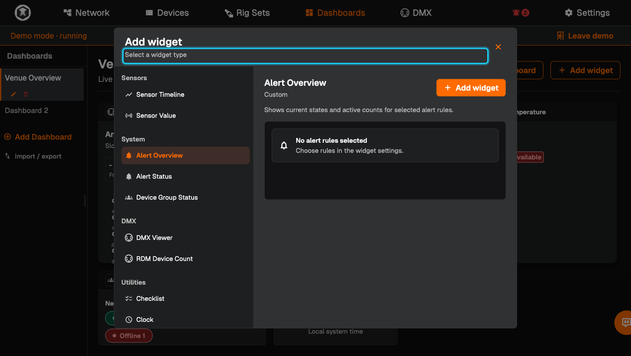
Task: Click Add Dashboard in sidebar
Action: pyautogui.click(x=38, y=137)
